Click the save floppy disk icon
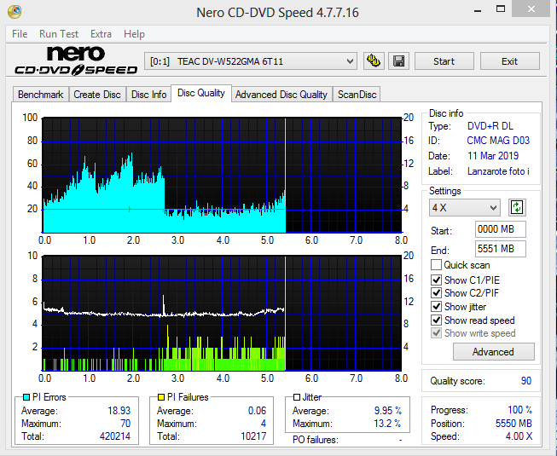This screenshot has width=557, height=456. [398, 61]
